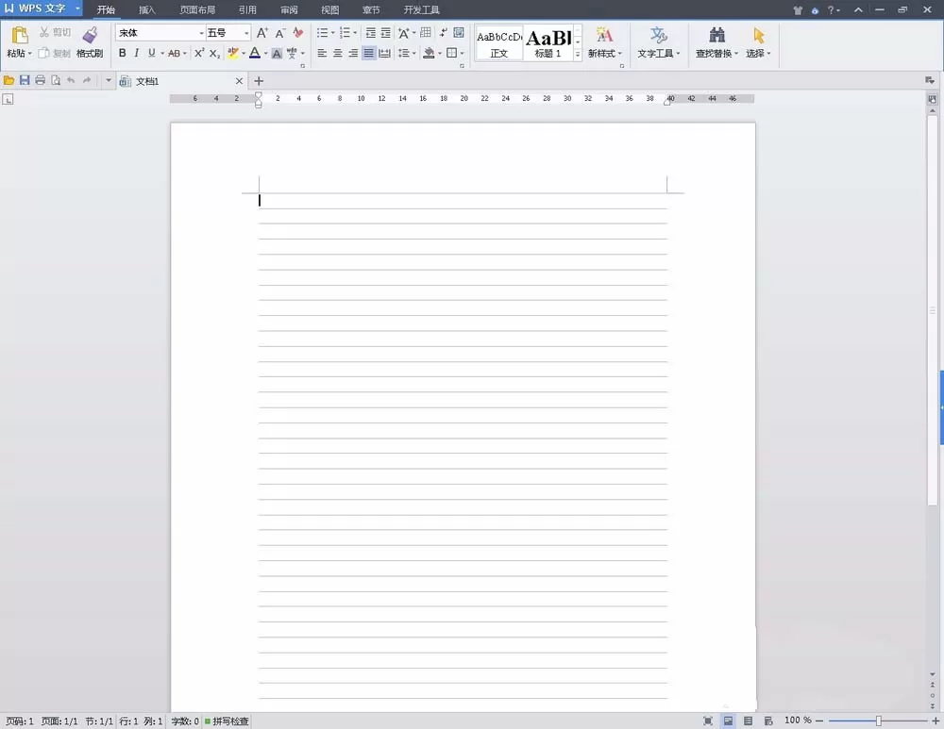Center align the paragraph

[x=338, y=54]
